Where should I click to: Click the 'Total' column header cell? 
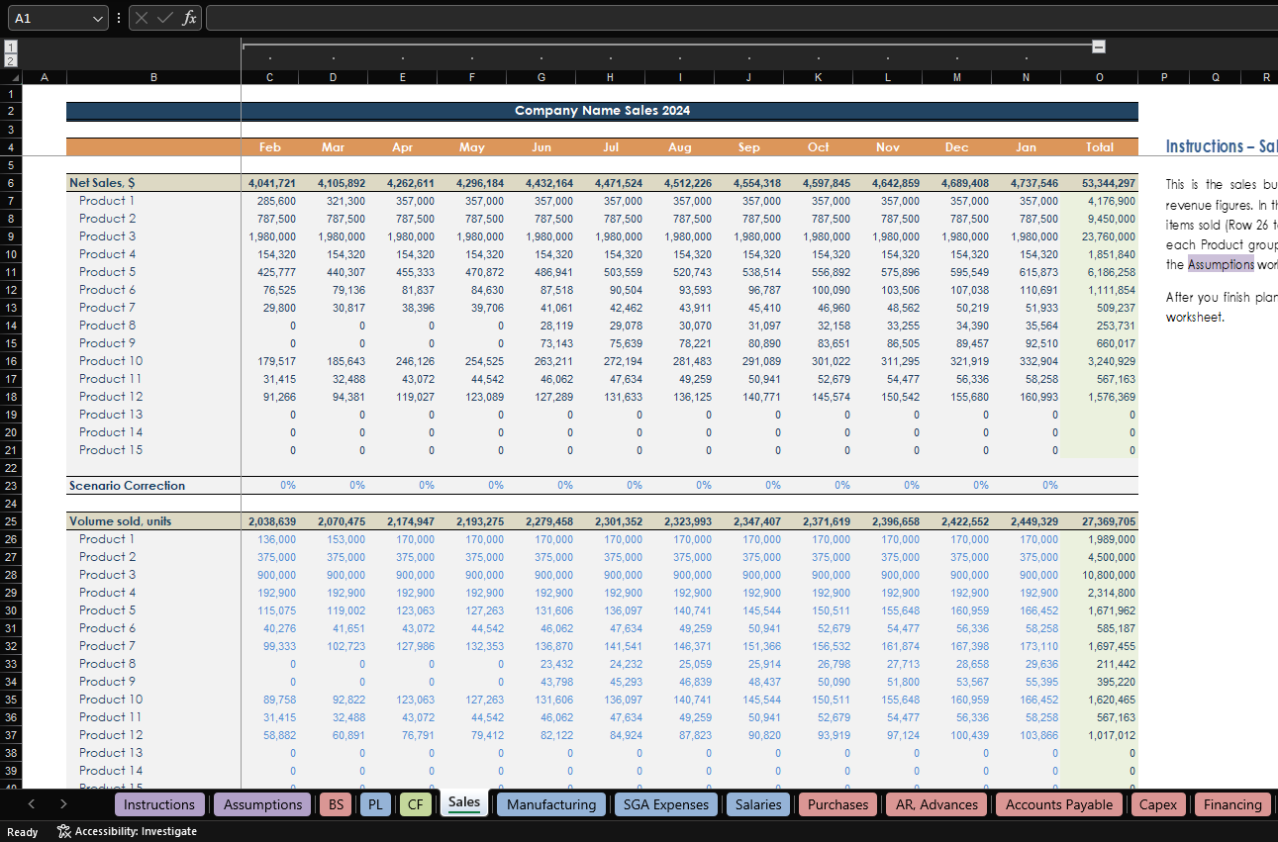[1100, 147]
